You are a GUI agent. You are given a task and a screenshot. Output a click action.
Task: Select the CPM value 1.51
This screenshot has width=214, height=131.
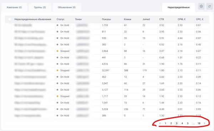180,58
